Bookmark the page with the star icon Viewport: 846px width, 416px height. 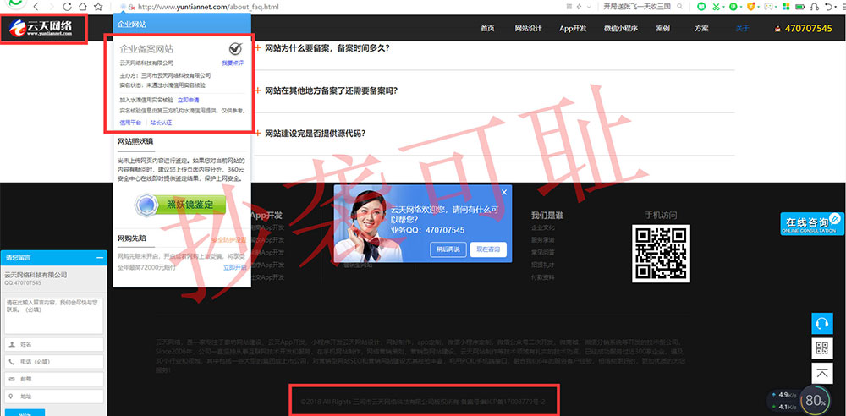(x=98, y=7)
